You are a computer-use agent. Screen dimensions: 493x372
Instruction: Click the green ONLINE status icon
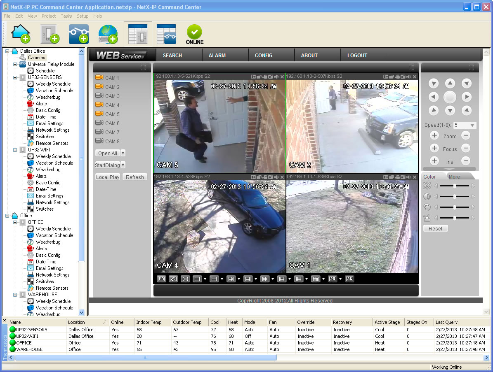click(x=195, y=34)
